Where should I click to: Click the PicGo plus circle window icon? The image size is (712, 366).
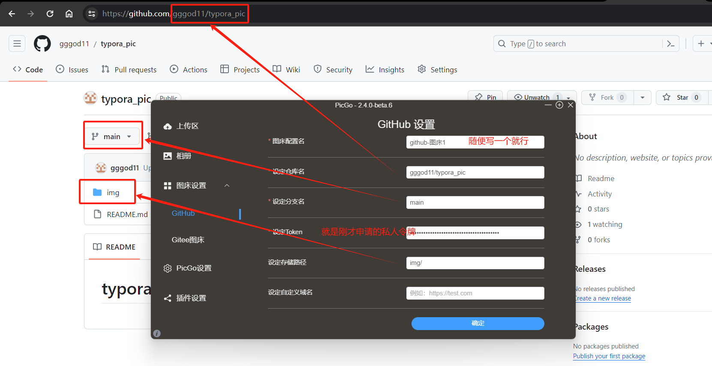click(559, 105)
